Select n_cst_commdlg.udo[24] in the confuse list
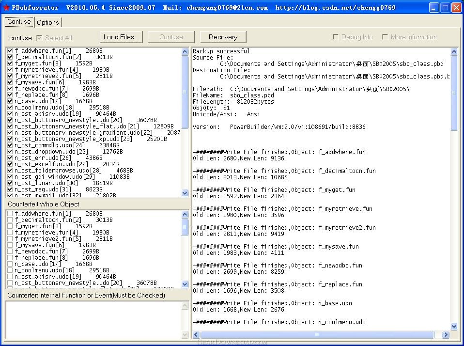Image resolution: width=464 pixels, height=346 pixels. 67,145
